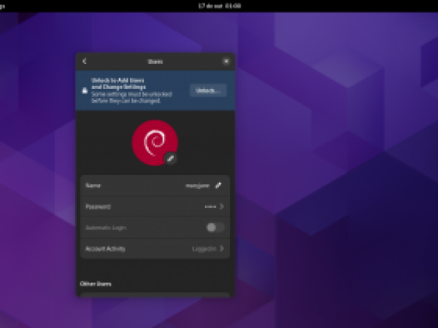The height and width of the screenshot is (328, 438).
Task: Select the Name row label
Action: coord(93,186)
